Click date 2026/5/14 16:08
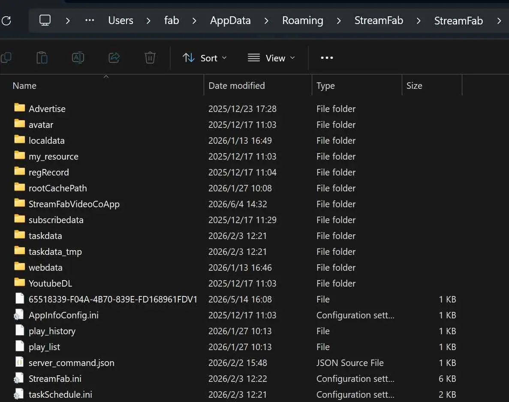The height and width of the screenshot is (402, 509). [x=240, y=299]
